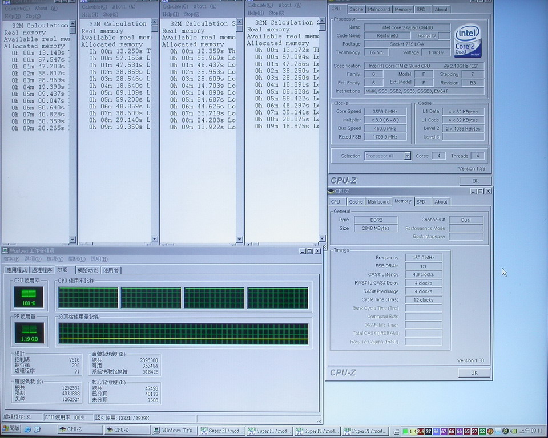Click CAS# Latency value 4.0 clocks
This screenshot has width=548, height=438.
423,274
